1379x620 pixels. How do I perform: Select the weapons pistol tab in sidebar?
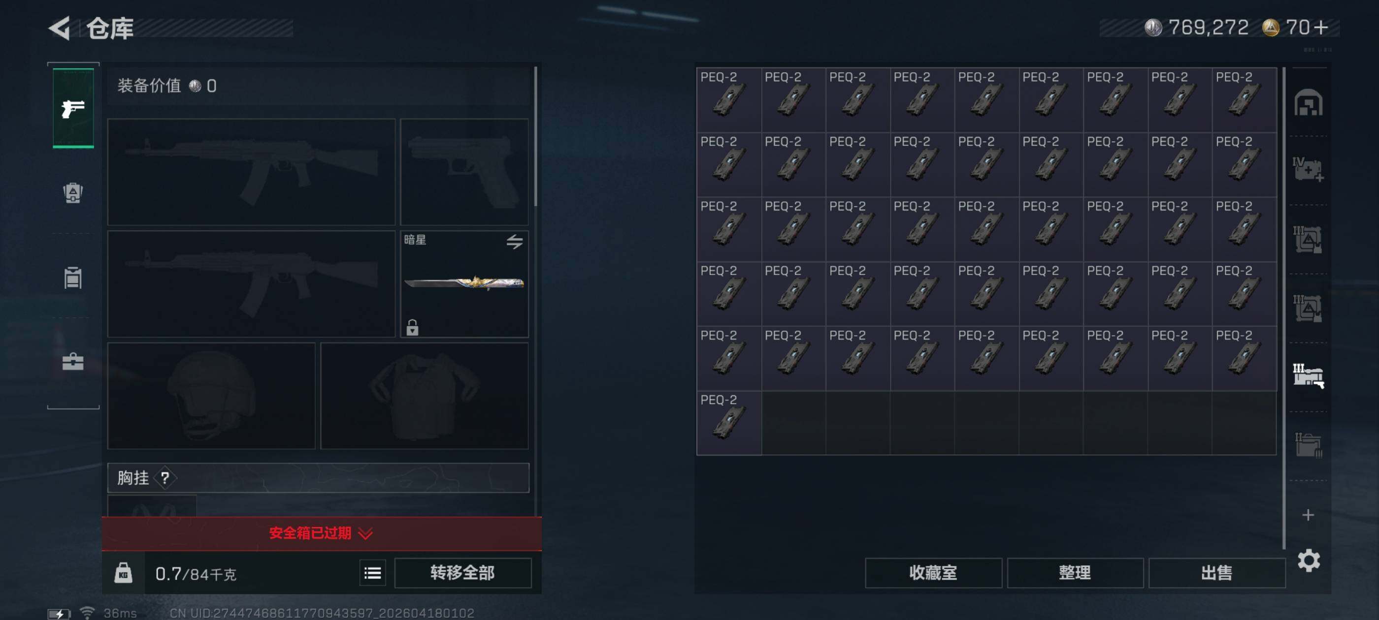pos(73,108)
